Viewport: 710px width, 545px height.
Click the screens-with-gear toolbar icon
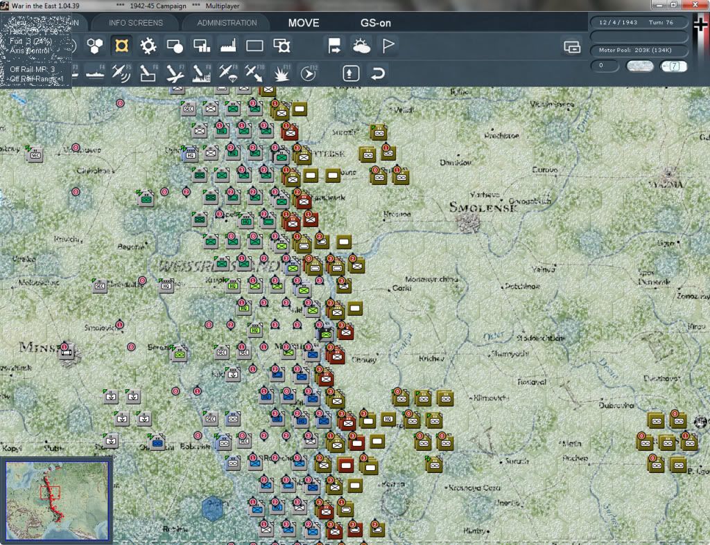click(282, 46)
